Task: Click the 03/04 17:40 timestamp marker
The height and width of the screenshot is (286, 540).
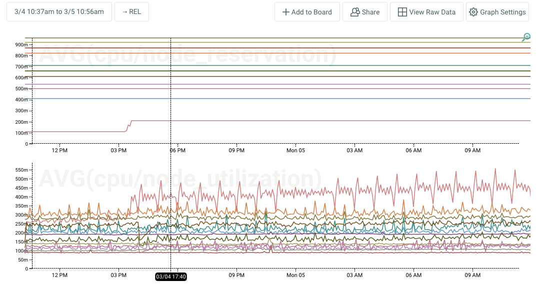Action: [171, 277]
